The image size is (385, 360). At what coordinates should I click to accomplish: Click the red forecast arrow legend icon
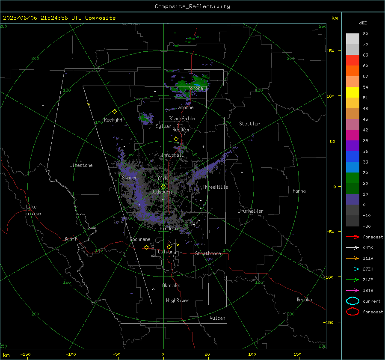click(x=352, y=237)
